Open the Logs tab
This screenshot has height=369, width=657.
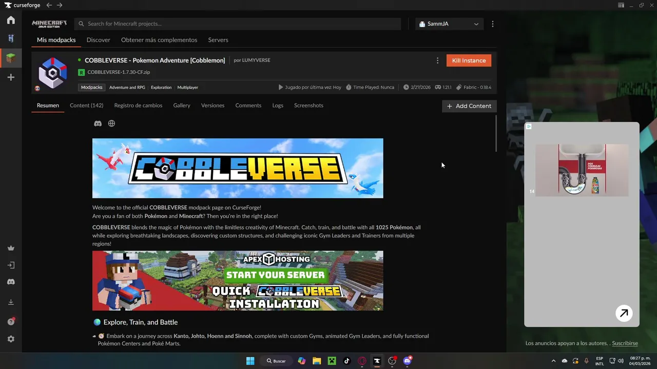[x=278, y=106]
